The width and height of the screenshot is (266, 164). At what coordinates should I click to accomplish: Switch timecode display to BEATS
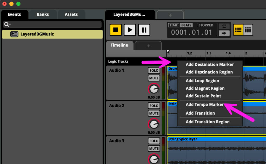186,25
